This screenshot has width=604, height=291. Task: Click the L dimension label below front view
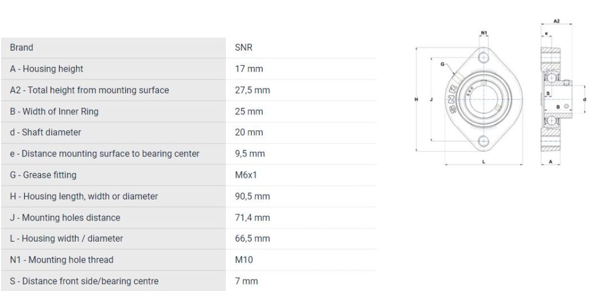point(484,161)
